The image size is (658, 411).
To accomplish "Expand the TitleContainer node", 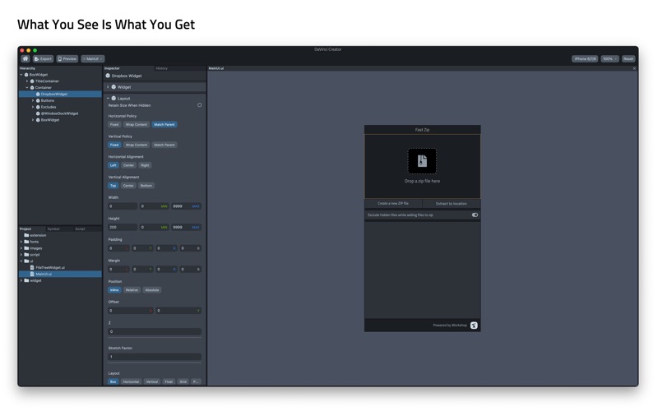I will (x=27, y=81).
